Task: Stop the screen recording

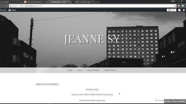Action: (179, 101)
